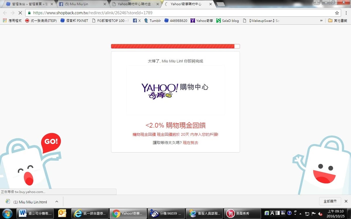Open Outlook from the taskbar
This screenshot has width=351, height=219.
pyautogui.click(x=62, y=213)
